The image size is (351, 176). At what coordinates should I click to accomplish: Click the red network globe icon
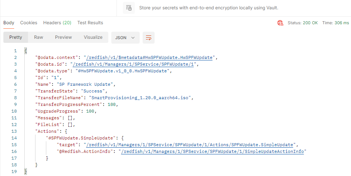[280, 23]
